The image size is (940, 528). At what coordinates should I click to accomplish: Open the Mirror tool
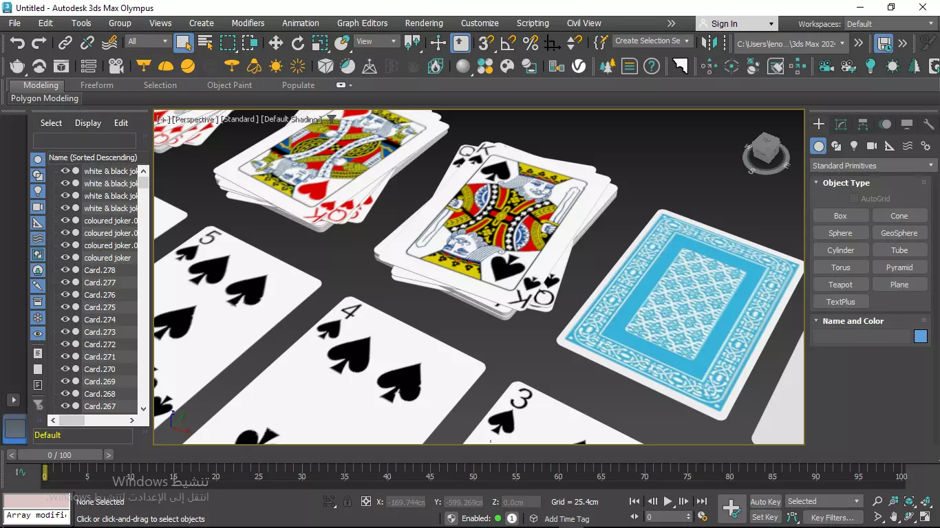(709, 43)
